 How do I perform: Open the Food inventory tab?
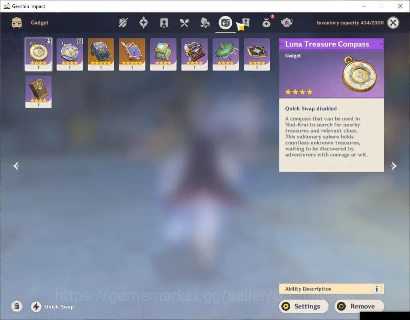coord(184,23)
